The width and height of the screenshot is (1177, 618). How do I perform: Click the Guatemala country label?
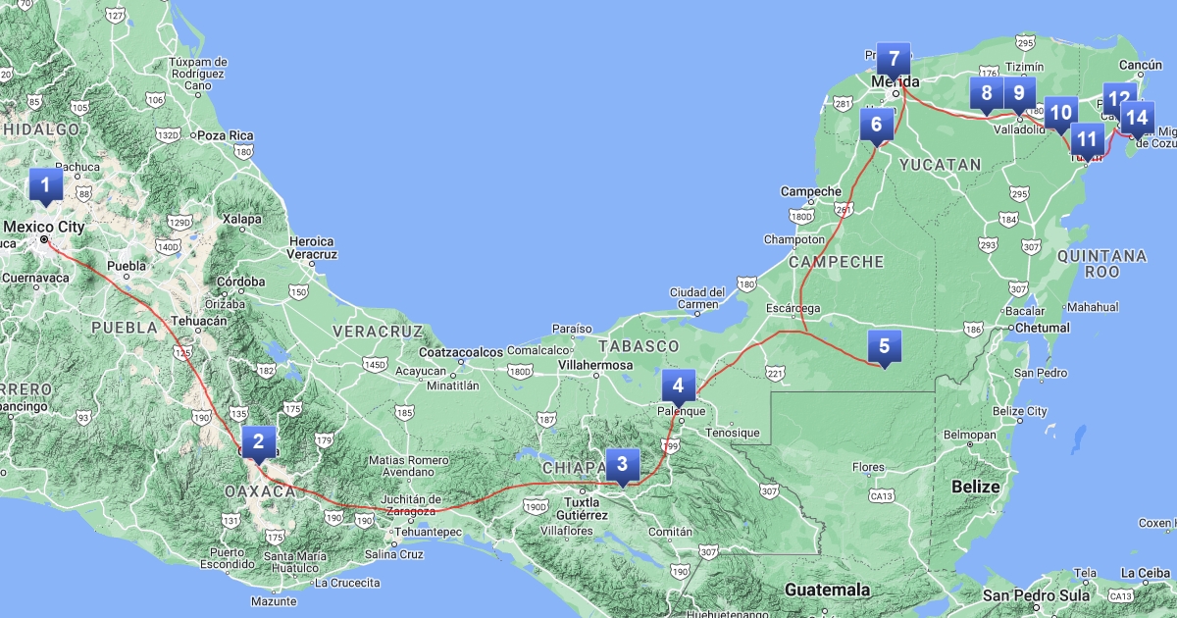pyautogui.click(x=829, y=590)
